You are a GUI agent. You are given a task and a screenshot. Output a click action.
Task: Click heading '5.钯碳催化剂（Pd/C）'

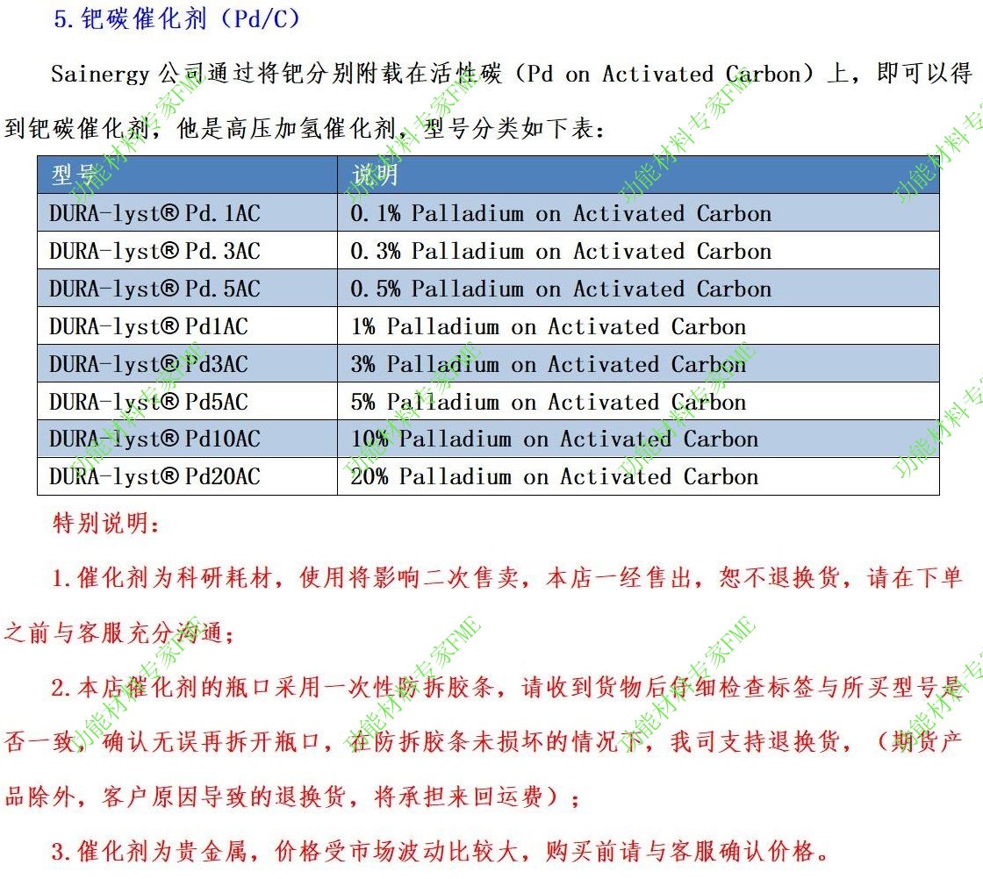click(177, 18)
